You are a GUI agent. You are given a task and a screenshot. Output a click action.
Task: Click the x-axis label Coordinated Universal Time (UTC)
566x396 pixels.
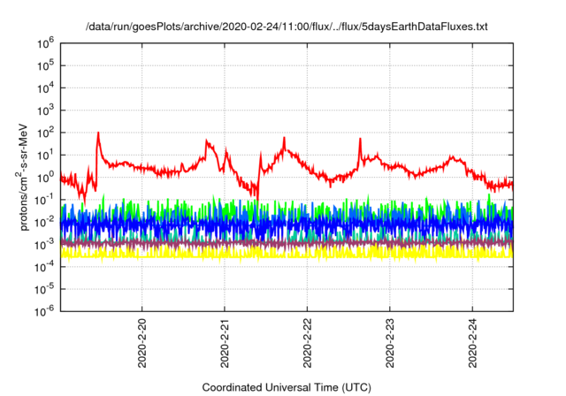pyautogui.click(x=287, y=387)
